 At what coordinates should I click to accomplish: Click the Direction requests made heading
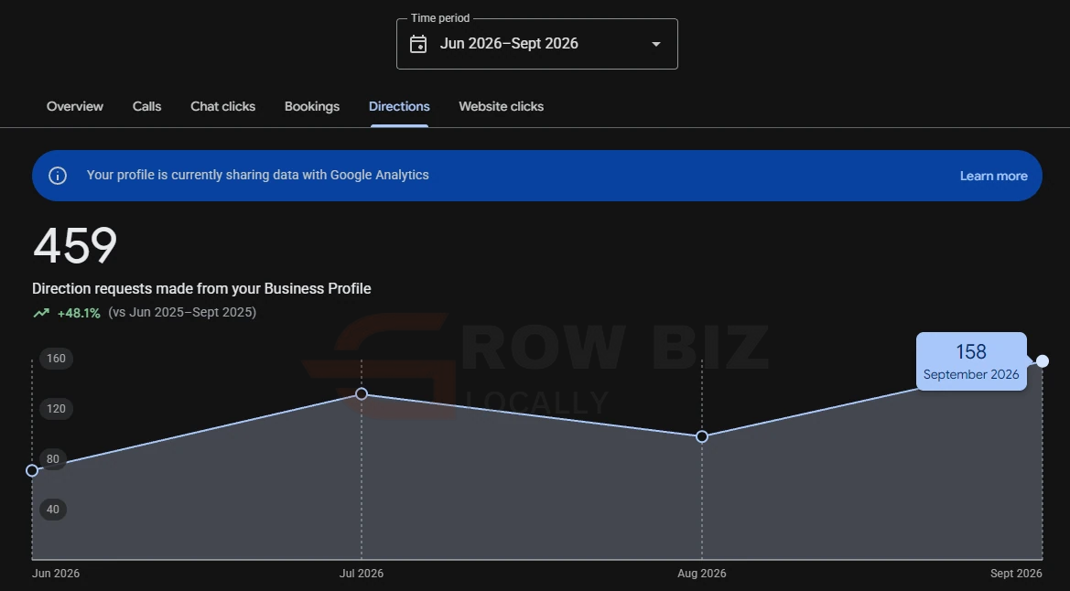pos(201,289)
